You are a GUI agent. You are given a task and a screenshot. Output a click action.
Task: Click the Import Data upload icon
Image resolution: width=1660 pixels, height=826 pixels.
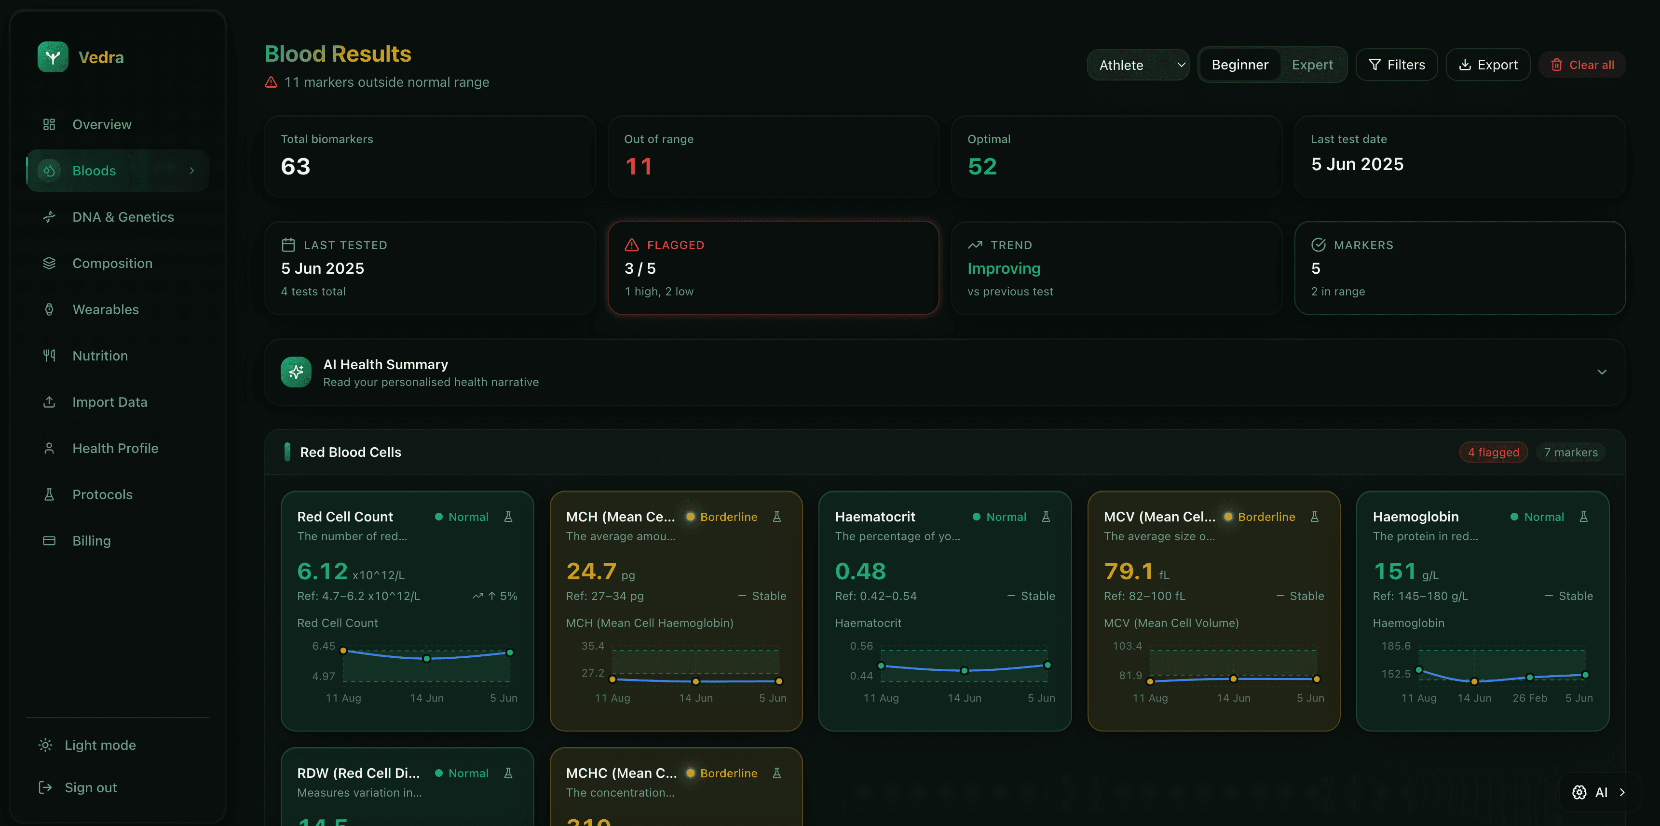coord(49,402)
